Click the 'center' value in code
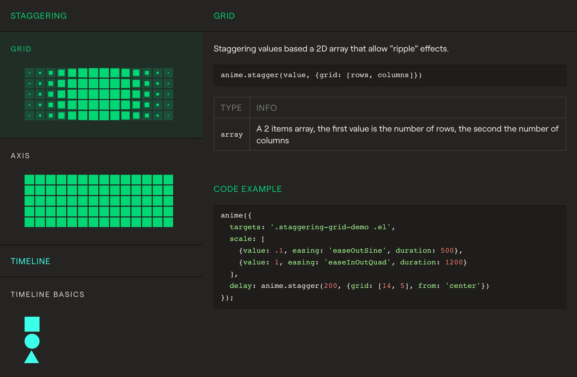 (x=463, y=286)
